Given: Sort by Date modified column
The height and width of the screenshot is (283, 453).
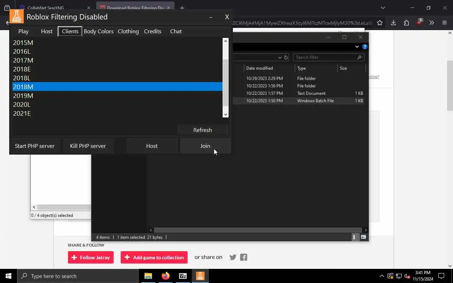Looking at the screenshot, I should [269, 68].
